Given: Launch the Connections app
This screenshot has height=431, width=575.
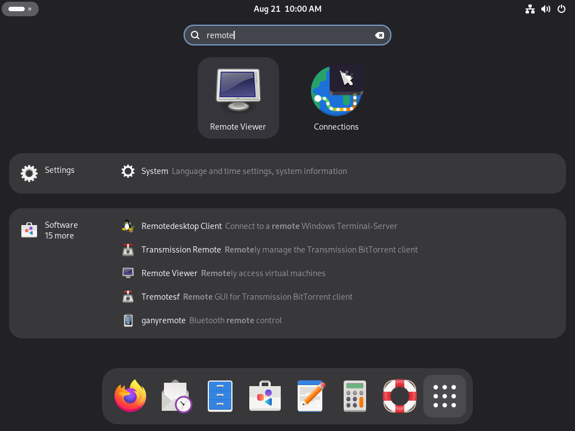Looking at the screenshot, I should pyautogui.click(x=336, y=98).
